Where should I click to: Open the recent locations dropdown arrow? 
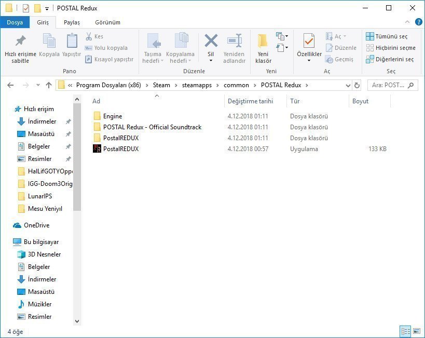click(x=38, y=85)
